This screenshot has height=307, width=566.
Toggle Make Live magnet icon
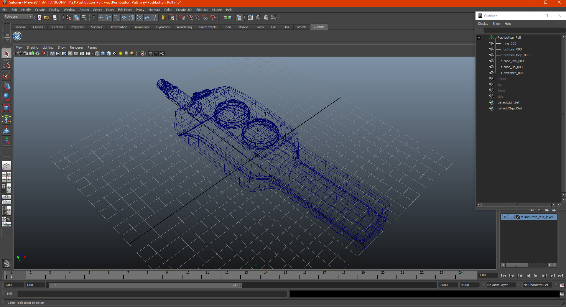(213, 17)
